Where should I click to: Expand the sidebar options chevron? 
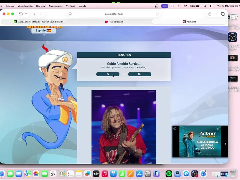click(x=26, y=14)
